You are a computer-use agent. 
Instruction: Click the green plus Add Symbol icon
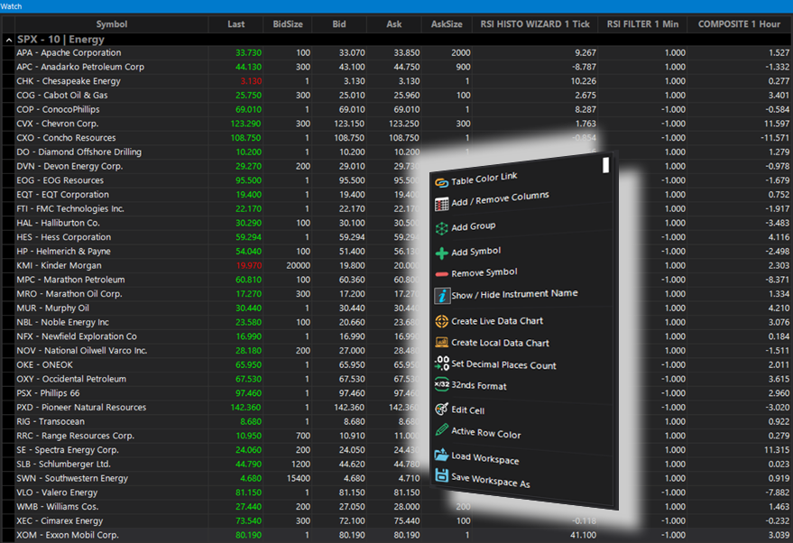coord(441,253)
